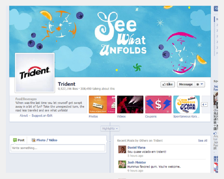Open Daniel Viana's profile link
This screenshot has height=179, width=224.
pos(136,147)
